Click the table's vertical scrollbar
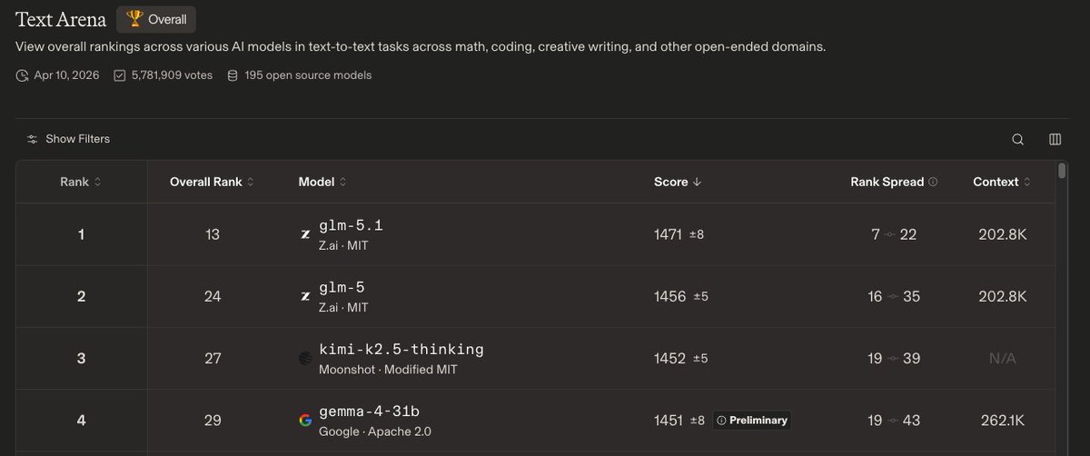Image resolution: width=1090 pixels, height=456 pixels. tap(1062, 171)
